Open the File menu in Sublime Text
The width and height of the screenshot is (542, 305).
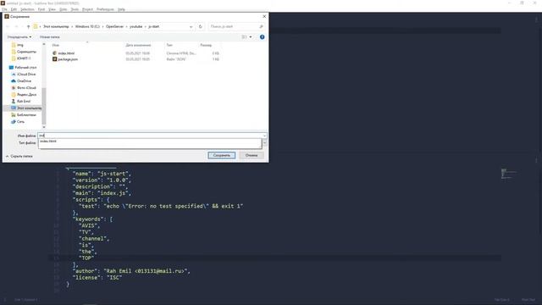4,9
